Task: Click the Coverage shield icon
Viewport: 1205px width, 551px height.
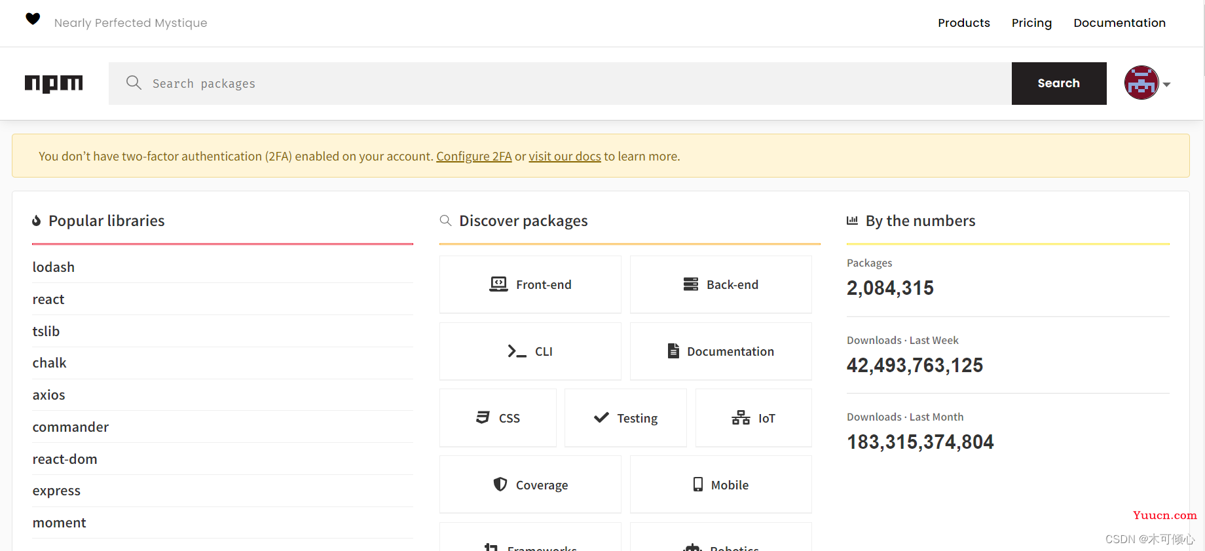Action: click(500, 484)
